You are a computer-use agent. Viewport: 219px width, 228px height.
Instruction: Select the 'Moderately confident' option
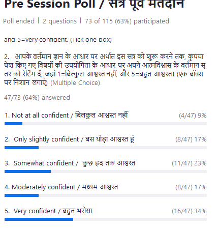pyautogui.click(x=61, y=187)
